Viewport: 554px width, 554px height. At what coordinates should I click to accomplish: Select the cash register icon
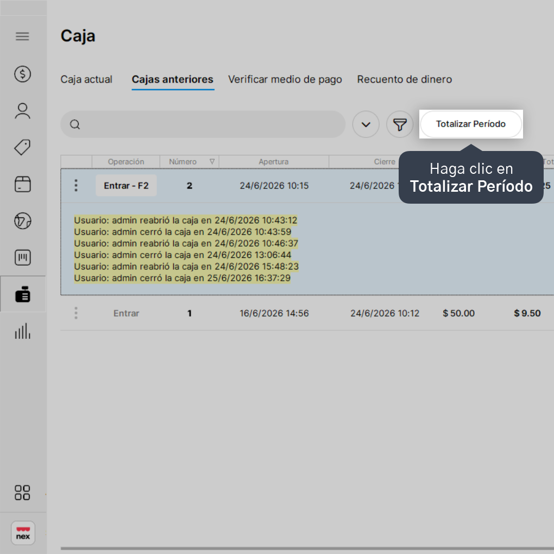(x=22, y=294)
